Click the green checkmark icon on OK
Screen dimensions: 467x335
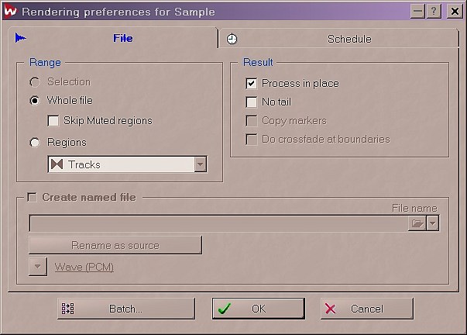(x=225, y=309)
